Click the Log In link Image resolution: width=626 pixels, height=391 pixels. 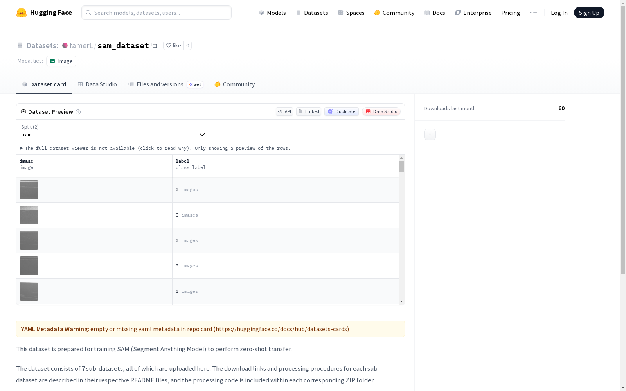point(559,13)
